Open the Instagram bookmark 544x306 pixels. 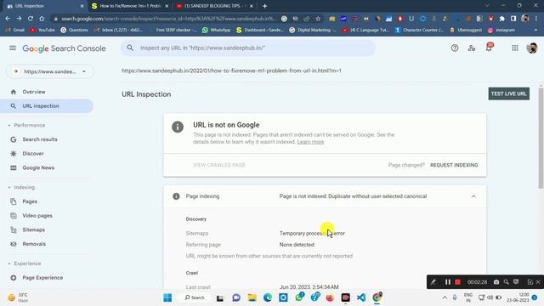[x=501, y=31]
